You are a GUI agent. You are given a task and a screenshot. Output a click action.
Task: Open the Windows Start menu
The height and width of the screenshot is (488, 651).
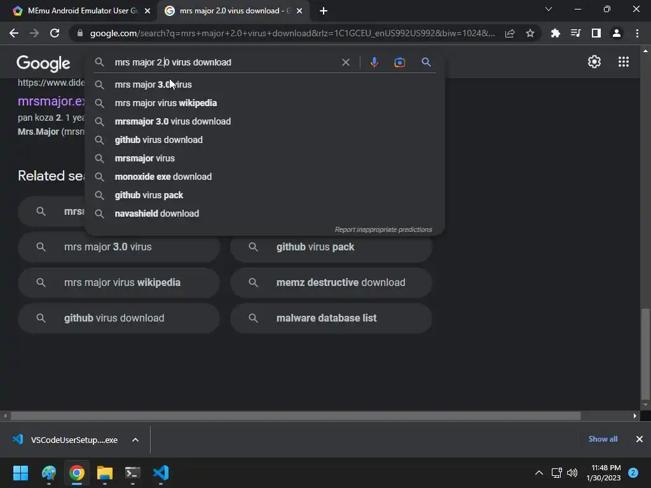[x=20, y=473]
